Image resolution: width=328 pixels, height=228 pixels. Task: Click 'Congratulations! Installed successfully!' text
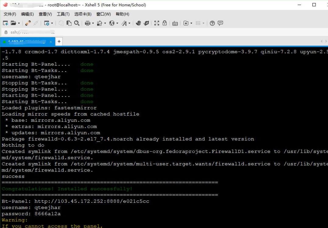[67, 189]
